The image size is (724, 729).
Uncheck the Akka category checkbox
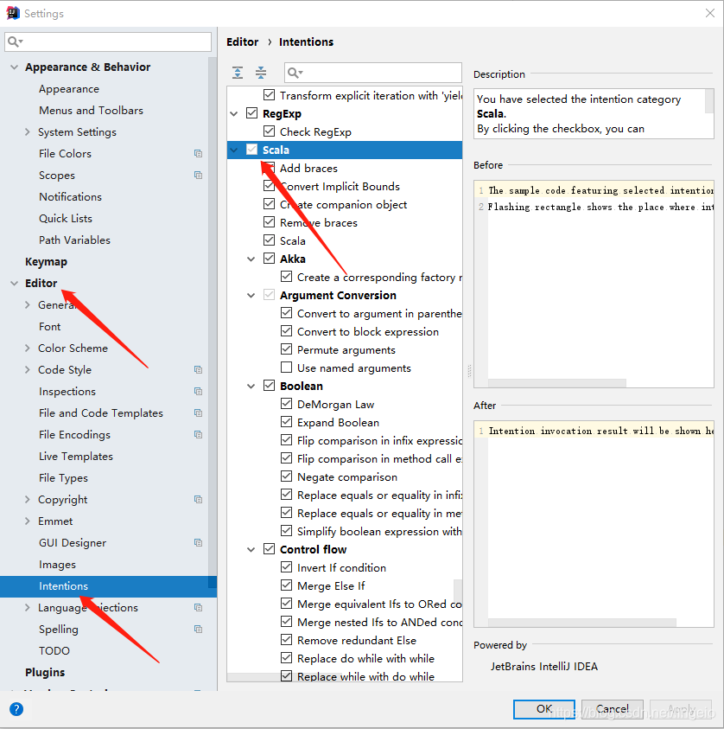(x=269, y=258)
